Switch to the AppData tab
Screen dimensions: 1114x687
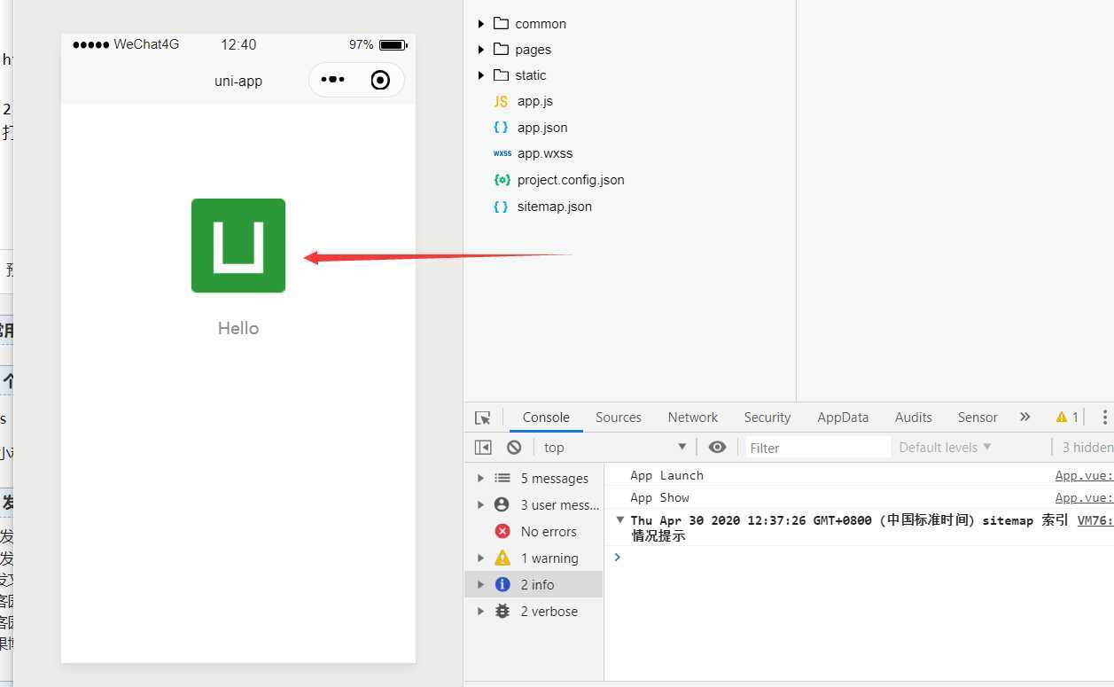coord(843,418)
